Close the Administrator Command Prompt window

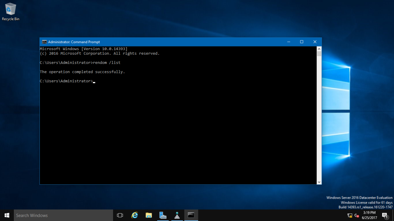click(315, 42)
